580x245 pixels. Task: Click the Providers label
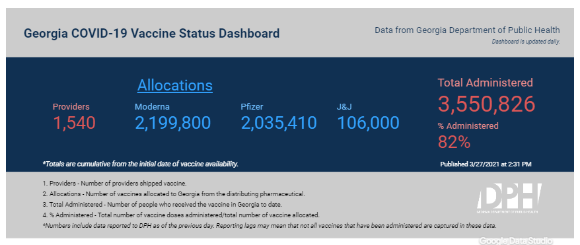[71, 107]
